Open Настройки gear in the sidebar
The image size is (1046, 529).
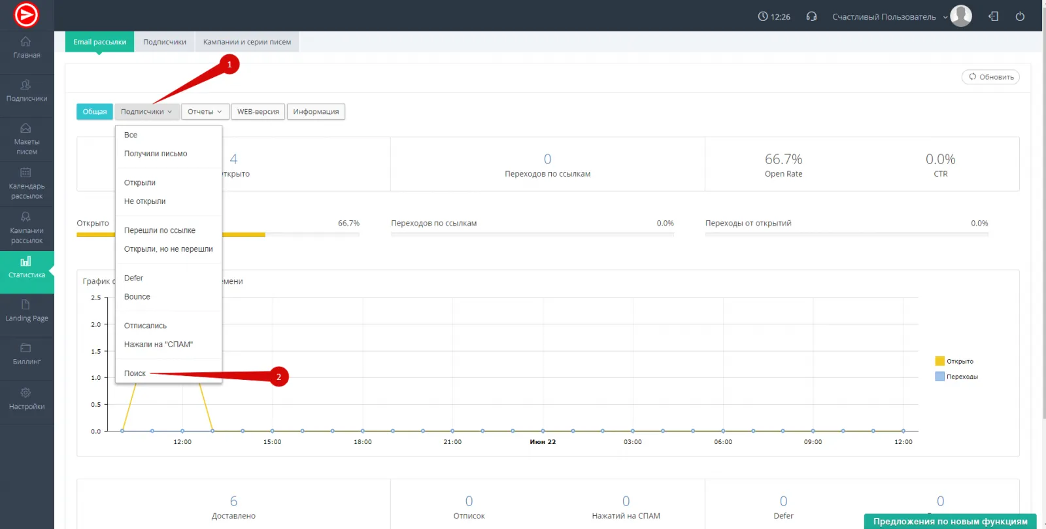(26, 398)
